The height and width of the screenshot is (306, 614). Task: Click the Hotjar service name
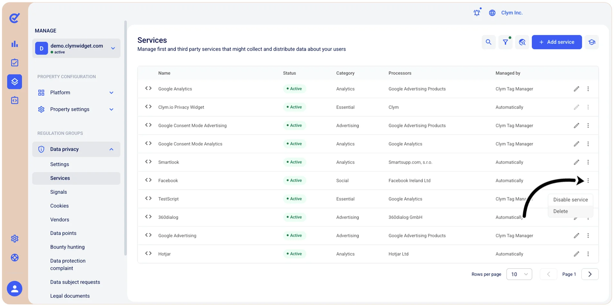164,254
